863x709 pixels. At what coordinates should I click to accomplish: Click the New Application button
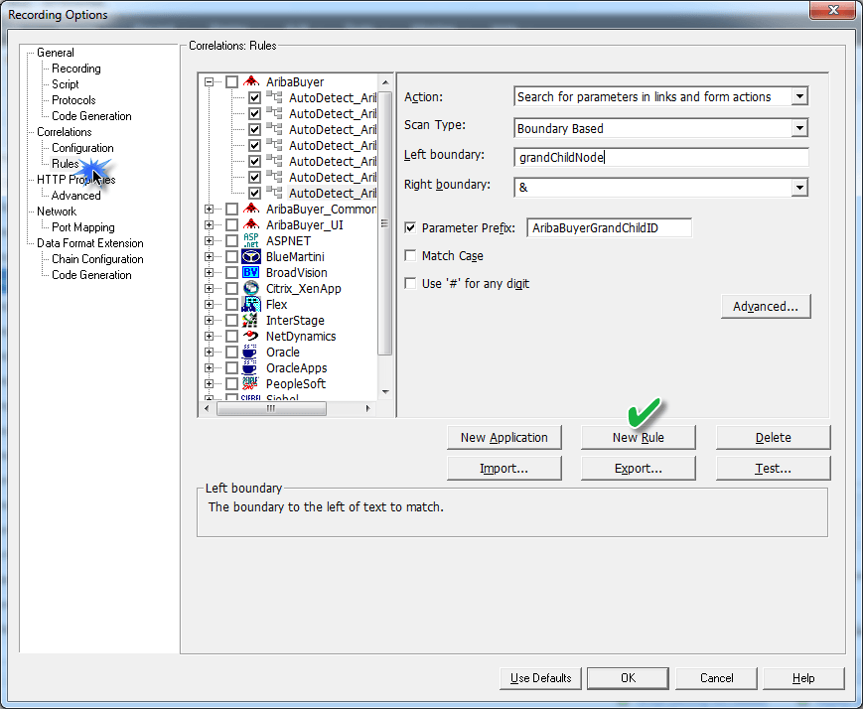tap(504, 438)
